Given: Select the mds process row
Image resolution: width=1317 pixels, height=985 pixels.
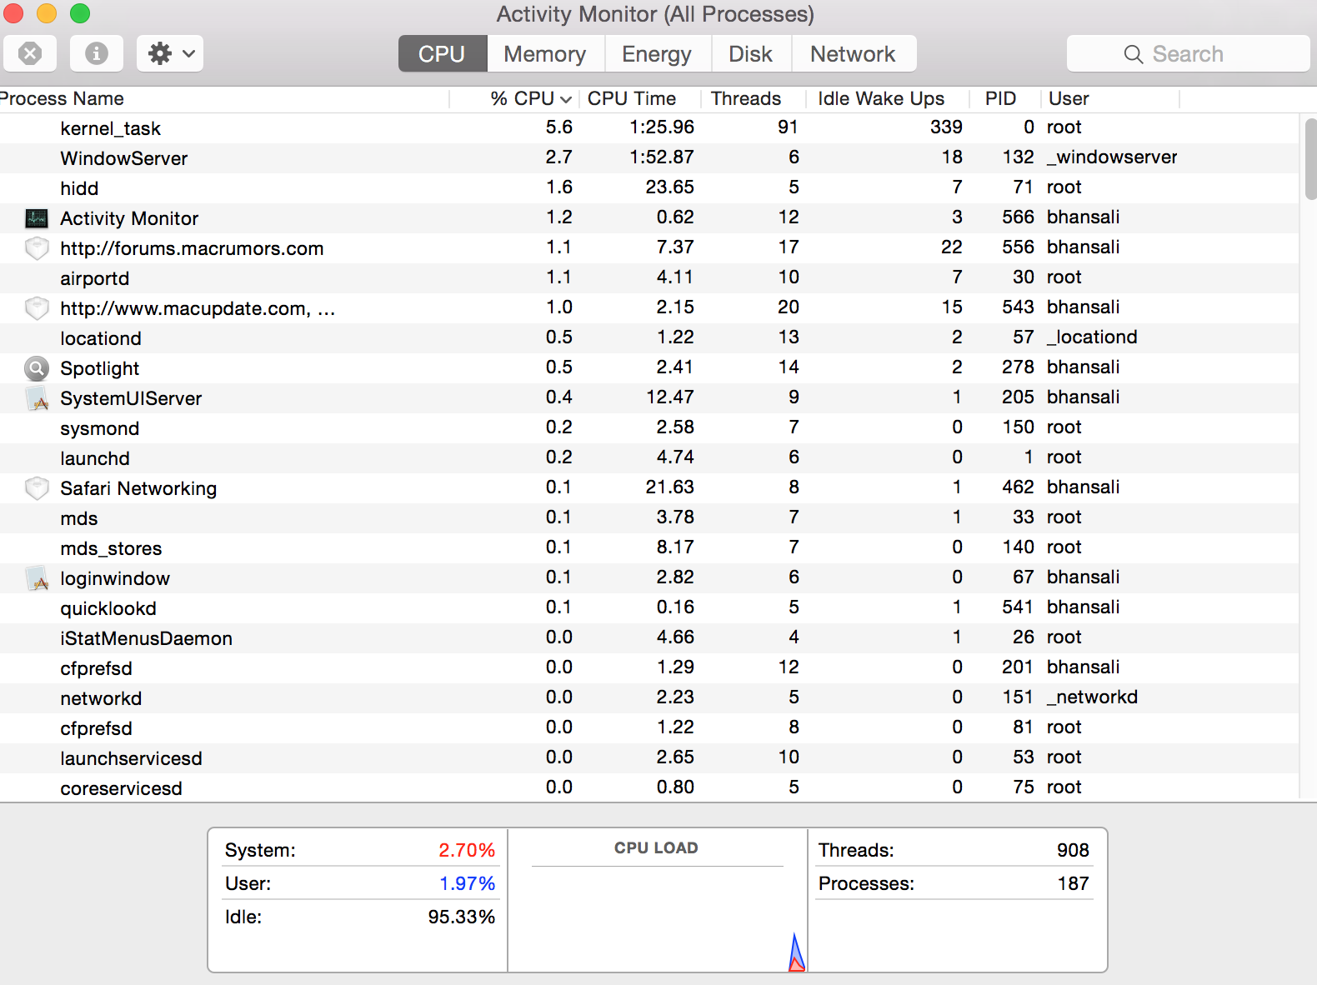Looking at the screenshot, I should [x=649, y=518].
